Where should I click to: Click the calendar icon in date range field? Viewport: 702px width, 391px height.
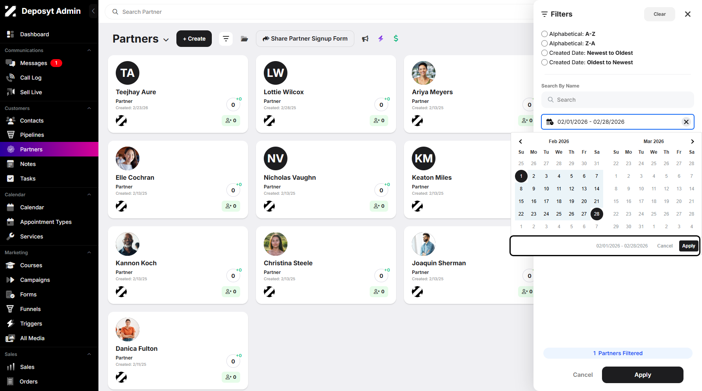coord(550,122)
